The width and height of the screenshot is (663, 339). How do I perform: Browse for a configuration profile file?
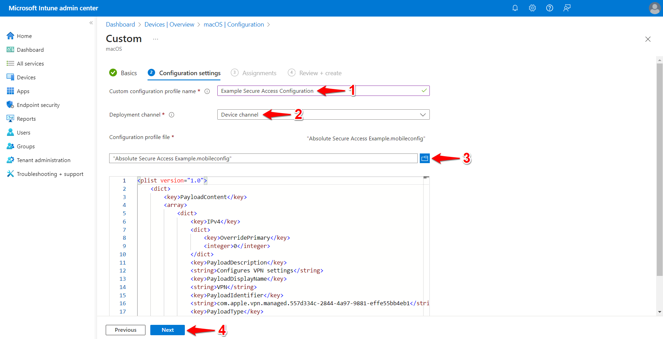tap(425, 158)
